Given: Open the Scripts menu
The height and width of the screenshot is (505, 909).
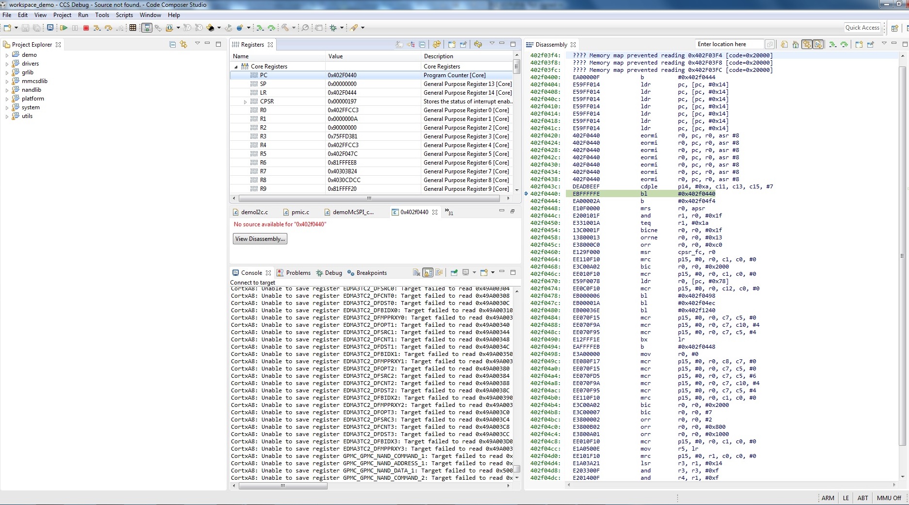Looking at the screenshot, I should click(124, 15).
